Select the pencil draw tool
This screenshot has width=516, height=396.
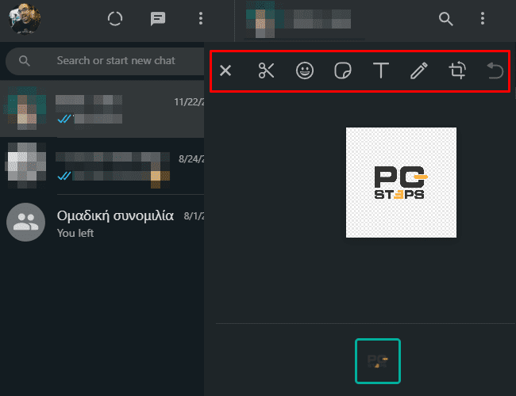click(x=419, y=70)
